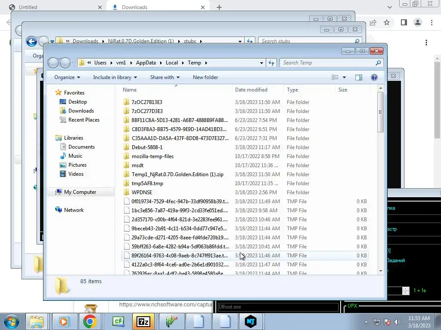Select the msdt folder
The image size is (441, 330).
tap(137, 165)
